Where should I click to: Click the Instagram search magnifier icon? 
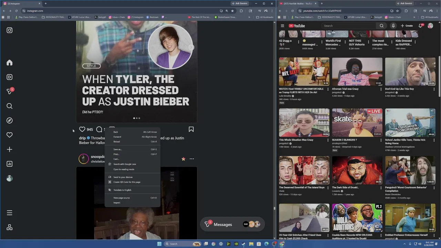(x=9, y=106)
